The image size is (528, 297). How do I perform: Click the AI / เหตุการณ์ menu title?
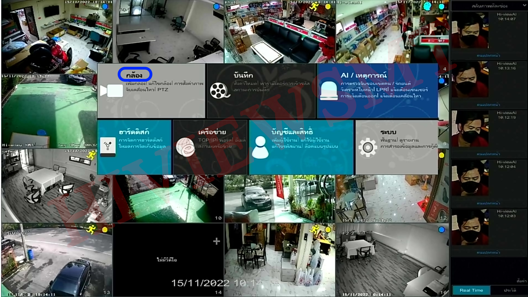[363, 75]
